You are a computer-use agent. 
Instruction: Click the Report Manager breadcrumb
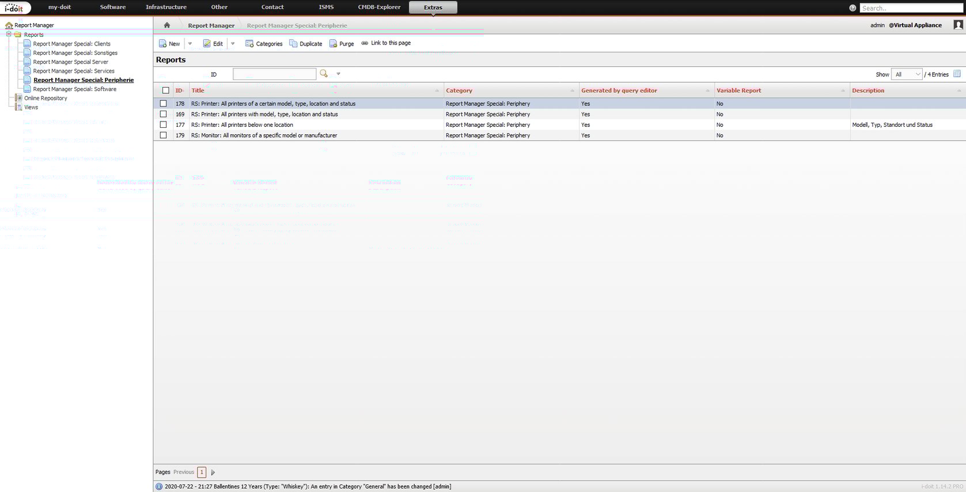[x=211, y=25]
